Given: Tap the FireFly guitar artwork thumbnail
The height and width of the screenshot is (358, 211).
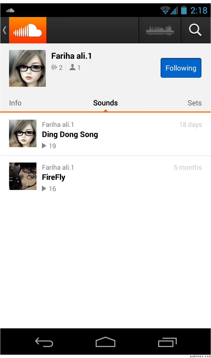Looking at the screenshot, I should [x=23, y=176].
